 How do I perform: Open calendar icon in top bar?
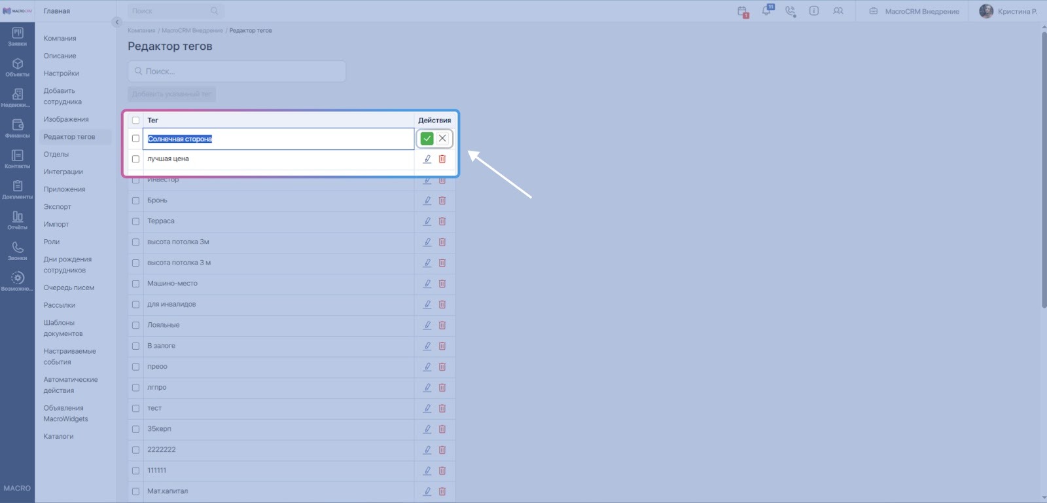click(742, 11)
